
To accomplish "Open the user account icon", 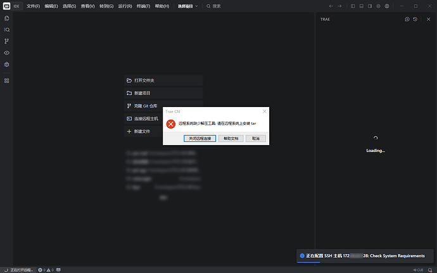I will pyautogui.click(x=387, y=6).
